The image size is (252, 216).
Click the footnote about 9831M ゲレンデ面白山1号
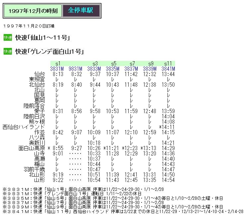point(72,194)
